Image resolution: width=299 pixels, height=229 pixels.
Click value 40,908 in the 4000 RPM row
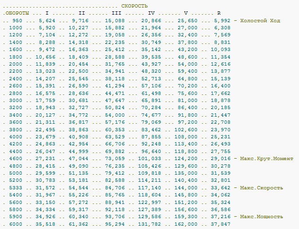click(78, 137)
